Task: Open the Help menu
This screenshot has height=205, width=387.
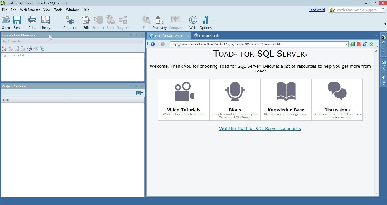Action: 86,10
